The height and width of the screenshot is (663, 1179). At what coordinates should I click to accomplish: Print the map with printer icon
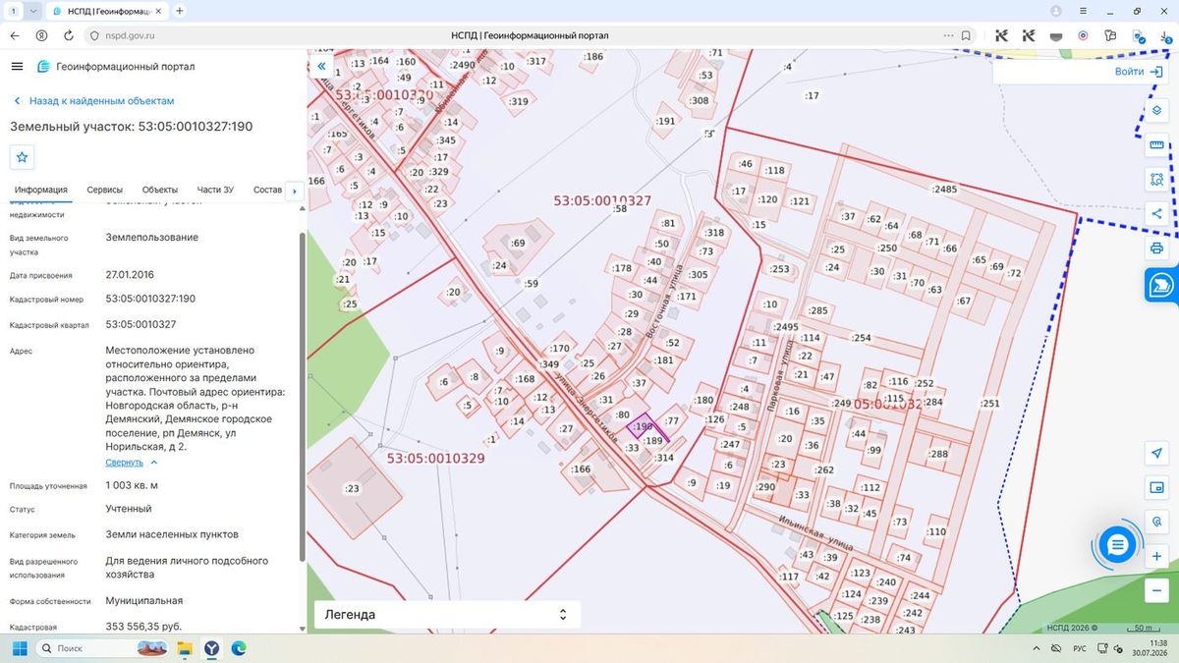tap(1156, 248)
